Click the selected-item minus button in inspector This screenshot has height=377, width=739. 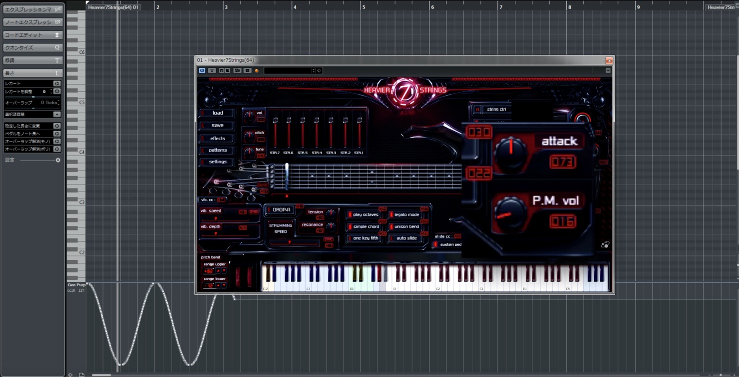click(x=57, y=115)
